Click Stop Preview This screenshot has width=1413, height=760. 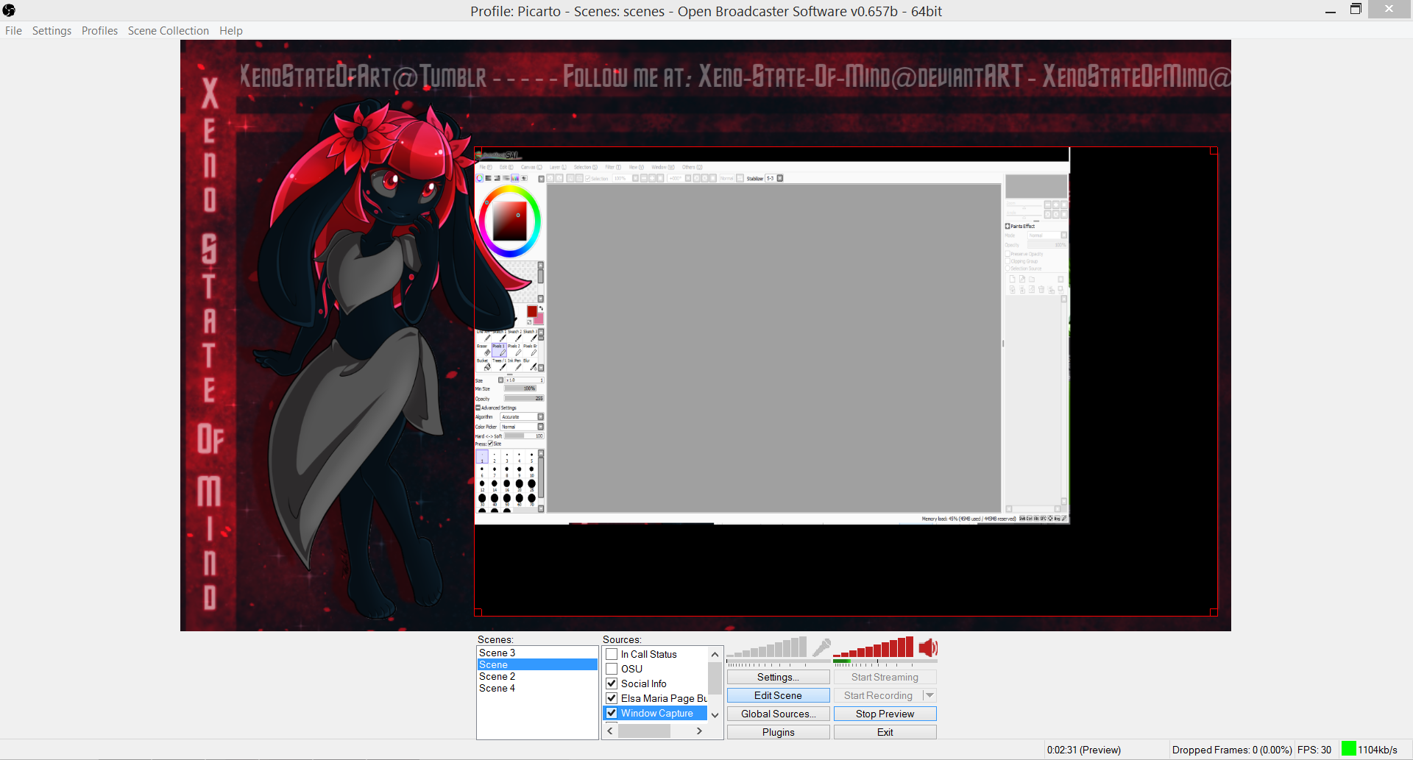tap(885, 714)
